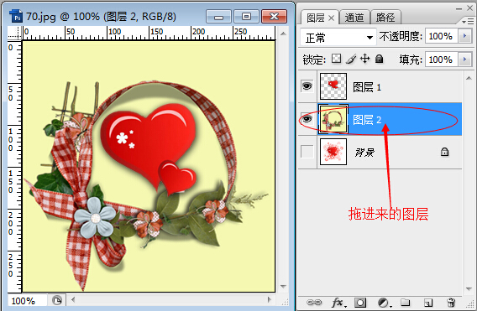Hide 图层 1 using its eye icon
Viewport: 477px width, 311px height.
(x=307, y=86)
